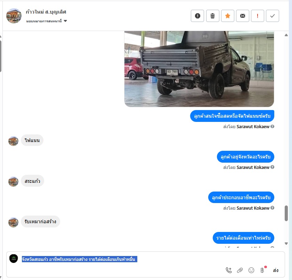Mark conversation as spam with exclamation circle icon
The width and height of the screenshot is (292, 280).
pyautogui.click(x=197, y=16)
